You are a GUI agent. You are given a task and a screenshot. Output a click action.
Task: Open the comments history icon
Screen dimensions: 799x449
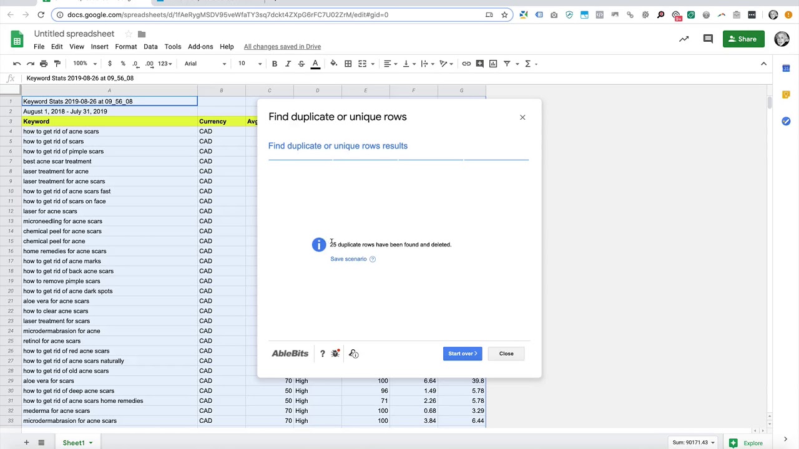pos(708,39)
